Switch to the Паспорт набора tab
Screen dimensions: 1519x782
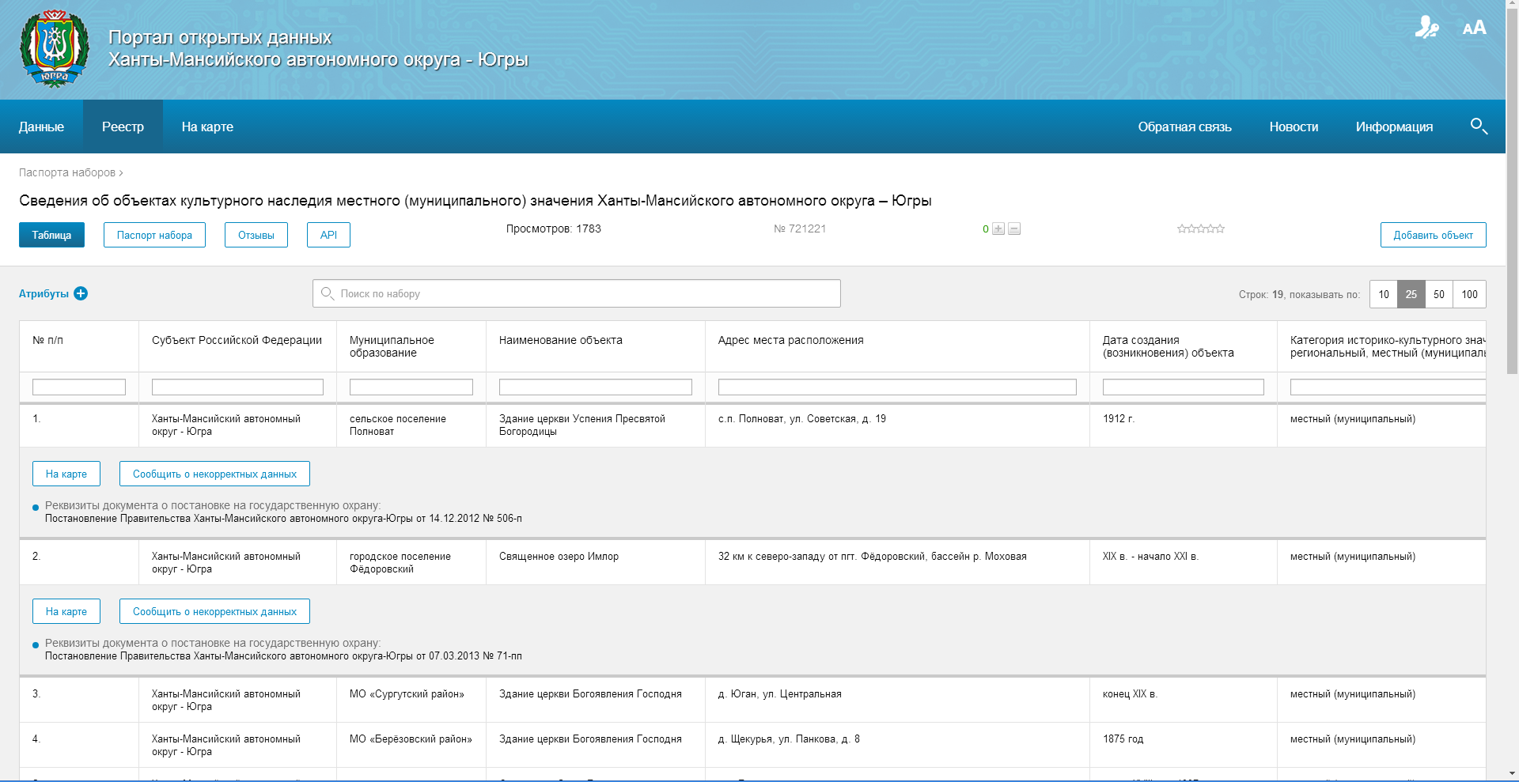[x=154, y=235]
